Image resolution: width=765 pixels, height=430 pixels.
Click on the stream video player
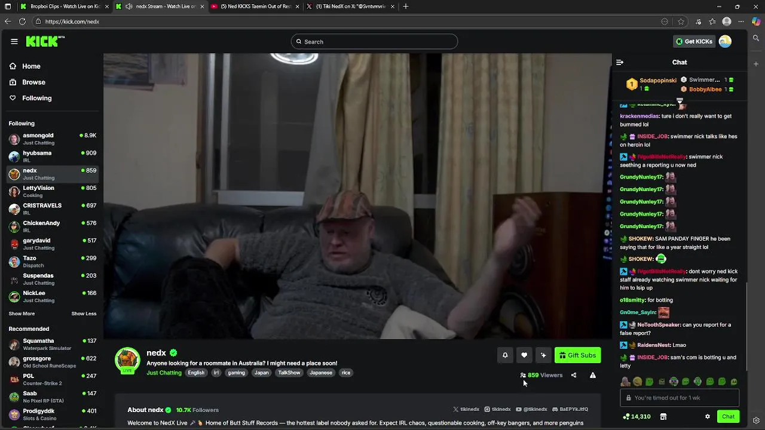(x=357, y=196)
